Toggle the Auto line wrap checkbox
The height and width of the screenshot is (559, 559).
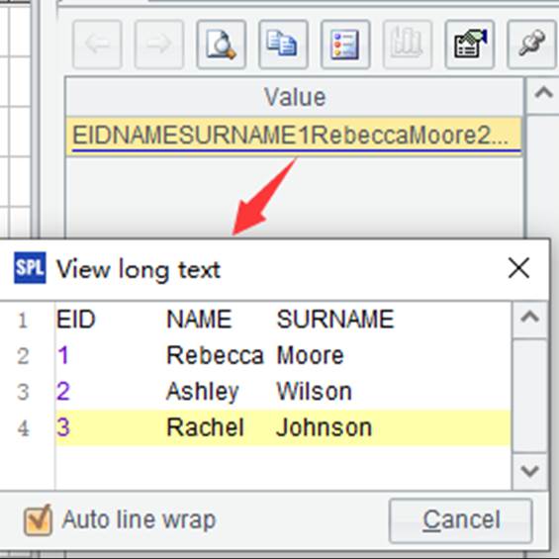pos(38,520)
